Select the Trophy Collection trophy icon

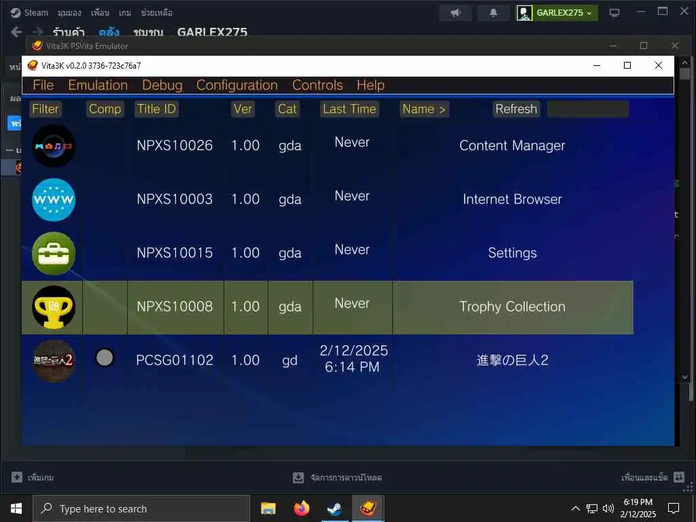[54, 307]
